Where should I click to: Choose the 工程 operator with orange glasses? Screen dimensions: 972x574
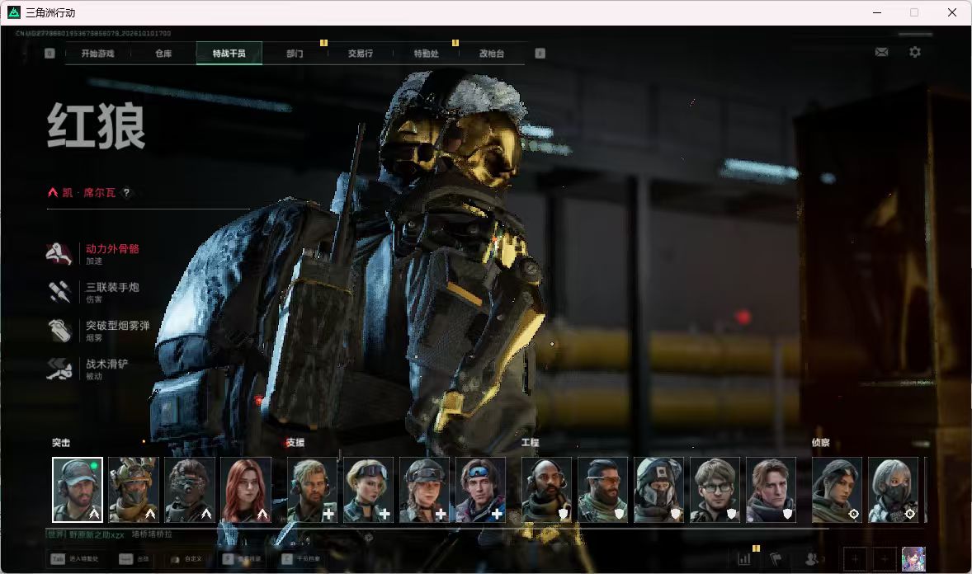pyautogui.click(x=603, y=490)
